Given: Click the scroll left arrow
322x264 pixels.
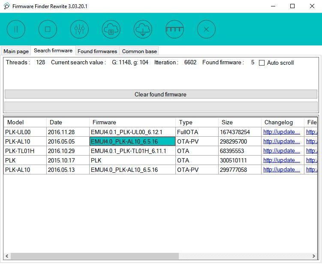Looking at the screenshot, I should [7, 256].
